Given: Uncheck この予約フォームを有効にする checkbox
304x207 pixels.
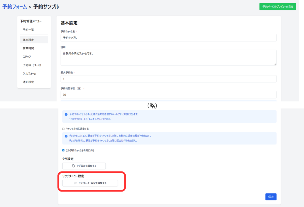Looking at the screenshot, I should pyautogui.click(x=63, y=150).
